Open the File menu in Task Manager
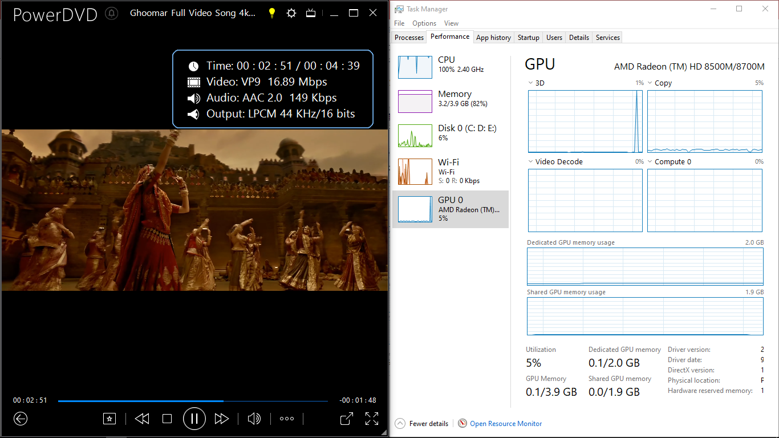Image resolution: width=779 pixels, height=438 pixels. pyautogui.click(x=399, y=23)
